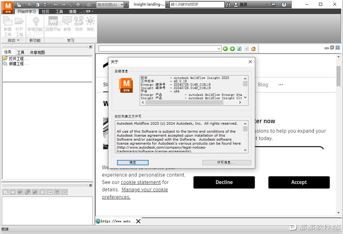
Task: Close the lower left panel with its X
Action: [x=90, y=185]
